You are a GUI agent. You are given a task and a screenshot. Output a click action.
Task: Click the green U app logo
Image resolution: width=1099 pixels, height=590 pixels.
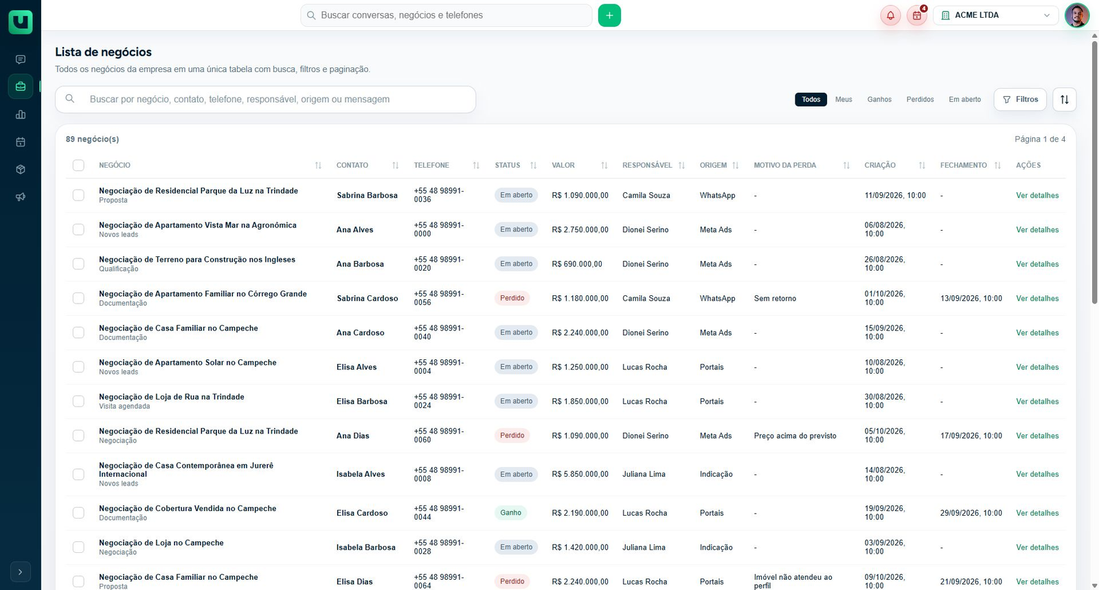[21, 22]
